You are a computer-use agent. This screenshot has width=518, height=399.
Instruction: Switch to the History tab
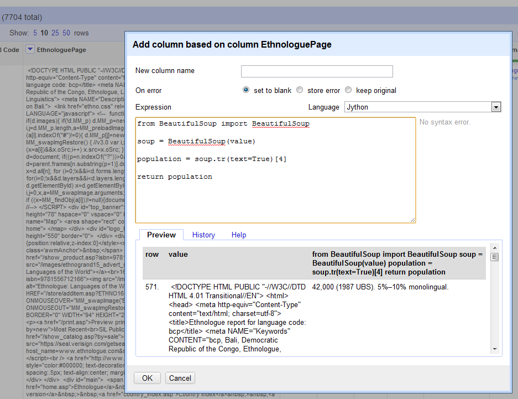click(x=203, y=235)
